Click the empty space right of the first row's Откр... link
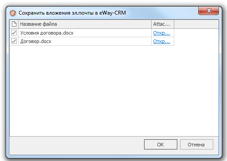Image resolution: width=227 pixels, height=161 pixels. (x=196, y=33)
